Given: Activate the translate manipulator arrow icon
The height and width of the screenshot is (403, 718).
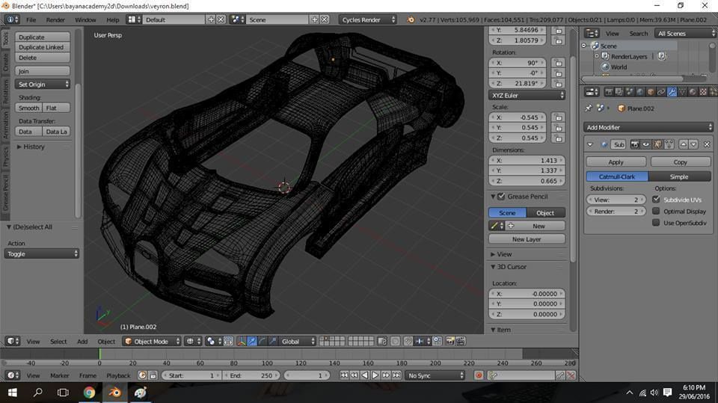Looking at the screenshot, I should [x=252, y=341].
